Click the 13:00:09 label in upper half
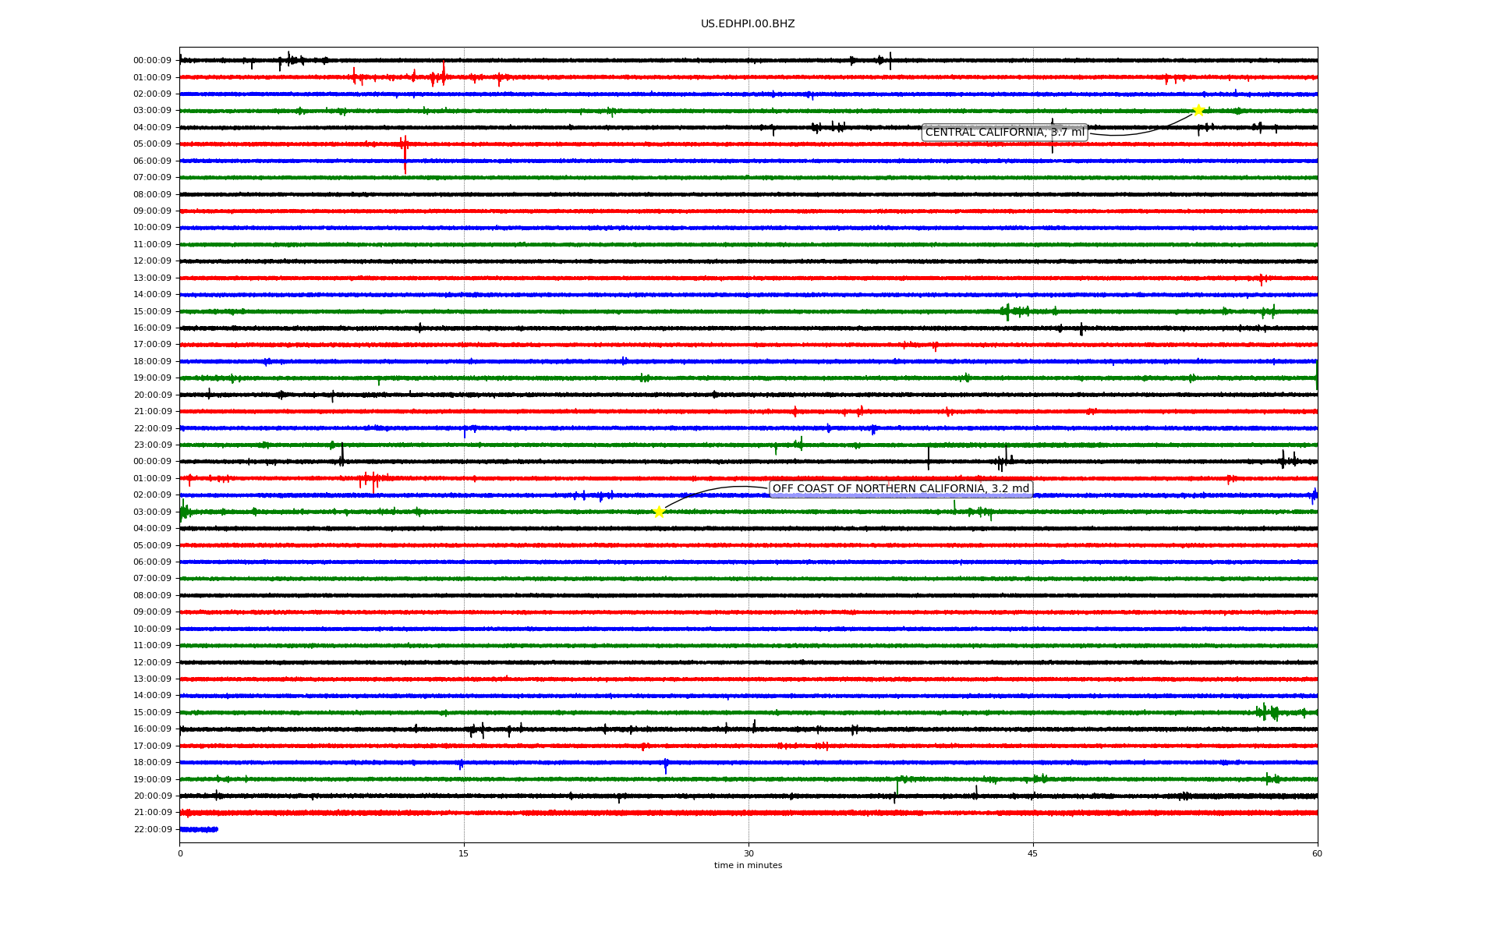This screenshot has width=1497, height=936. (152, 278)
